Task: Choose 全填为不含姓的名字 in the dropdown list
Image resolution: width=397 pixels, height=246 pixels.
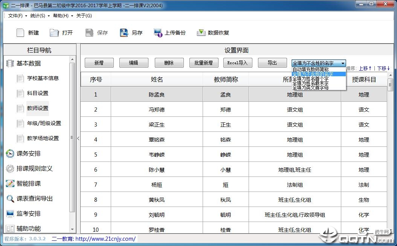Action: click(x=319, y=74)
